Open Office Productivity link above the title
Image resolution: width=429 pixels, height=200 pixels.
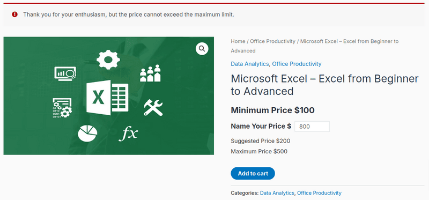click(x=297, y=64)
